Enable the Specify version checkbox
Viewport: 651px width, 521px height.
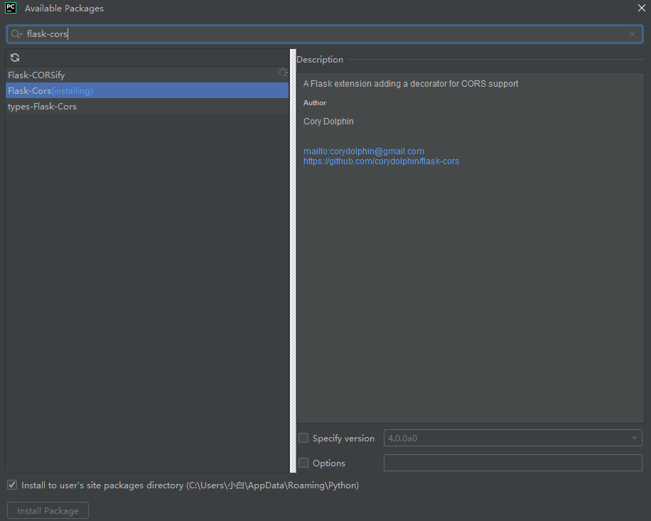point(303,438)
